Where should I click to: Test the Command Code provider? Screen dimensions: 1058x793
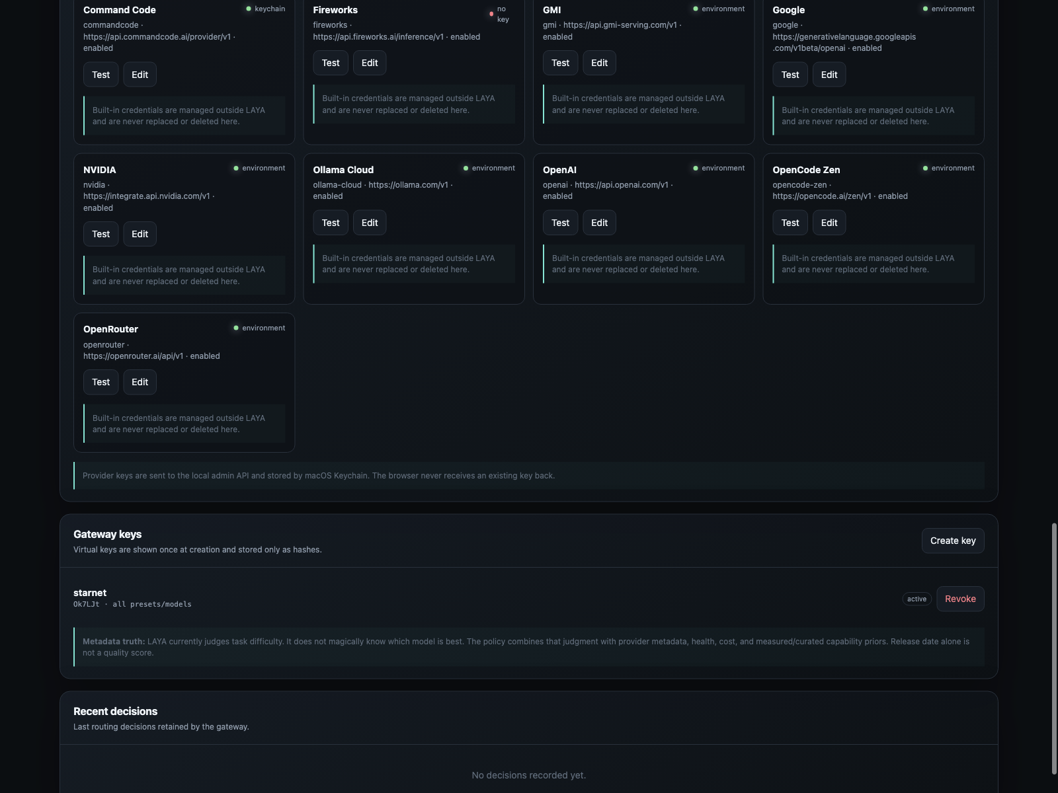tap(101, 75)
